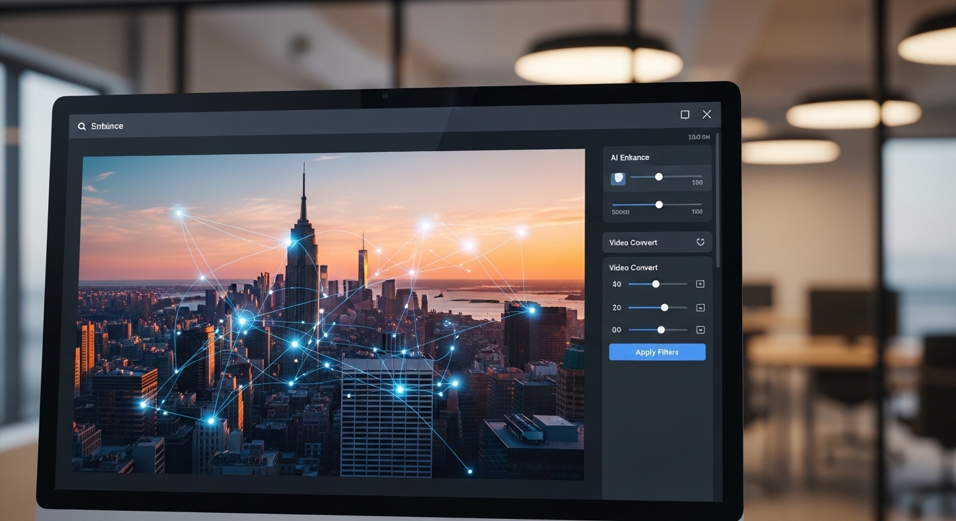Screen dimensions: 956x521
Task: Maximize the editor window
Action: (685, 115)
